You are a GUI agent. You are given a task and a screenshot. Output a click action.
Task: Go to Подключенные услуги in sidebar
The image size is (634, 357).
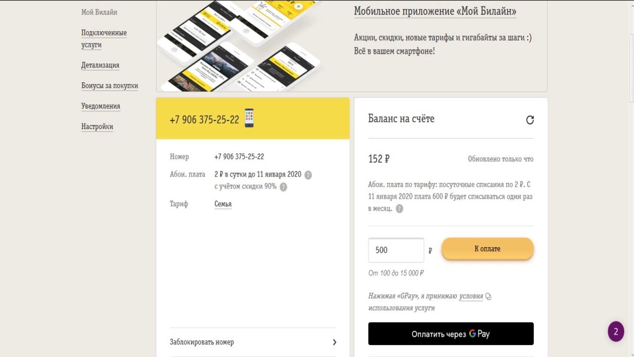(104, 39)
